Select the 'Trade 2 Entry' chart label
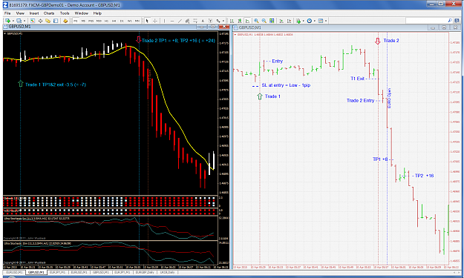The width and height of the screenshot is (464, 278). pos(360,100)
